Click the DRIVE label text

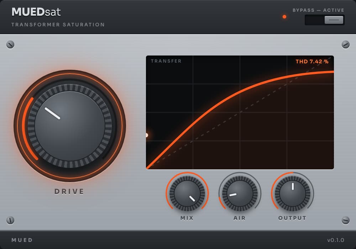point(69,191)
